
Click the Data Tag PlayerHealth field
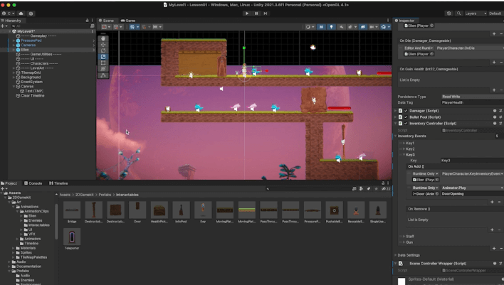pyautogui.click(x=472, y=102)
